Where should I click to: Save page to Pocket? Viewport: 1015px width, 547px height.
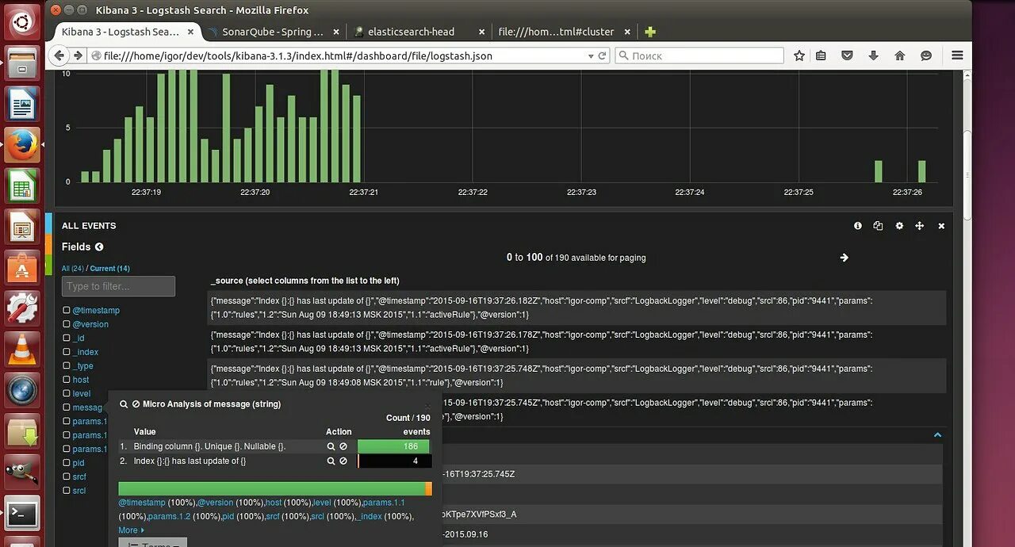click(847, 55)
